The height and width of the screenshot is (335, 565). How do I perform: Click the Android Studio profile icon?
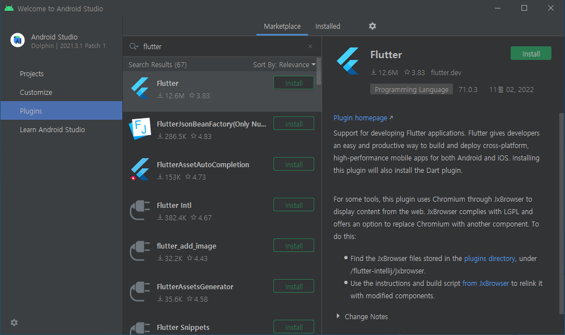[18, 40]
